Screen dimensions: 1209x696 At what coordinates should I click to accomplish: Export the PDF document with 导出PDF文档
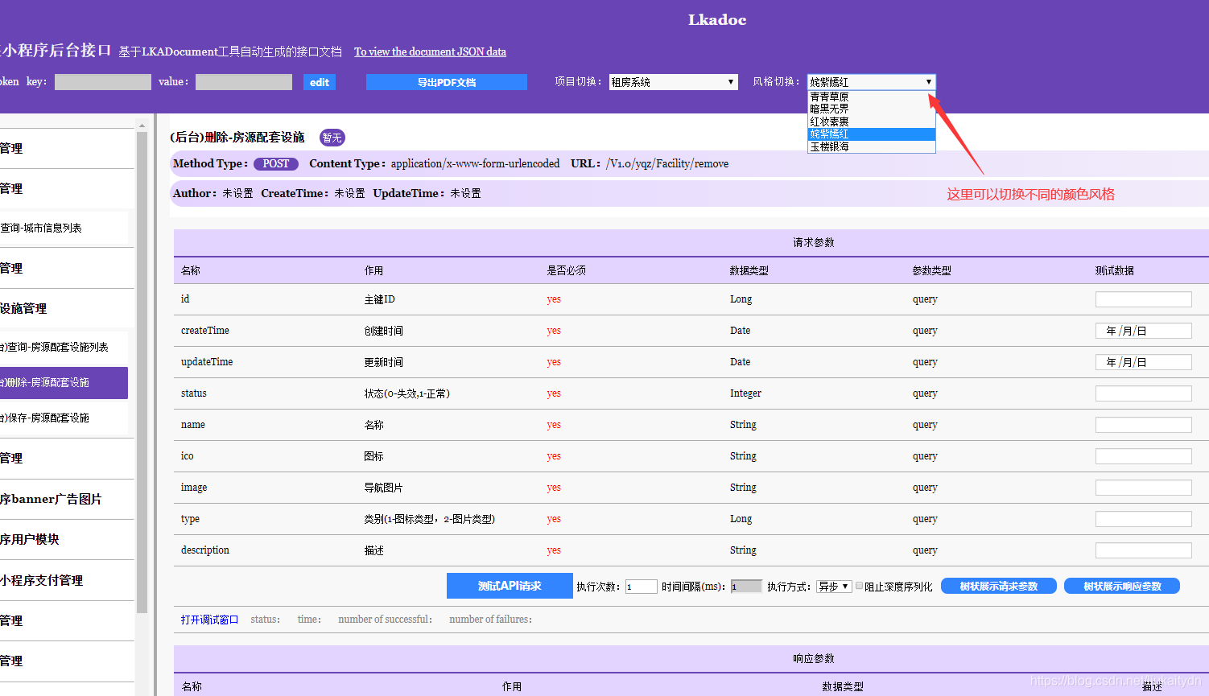point(447,82)
